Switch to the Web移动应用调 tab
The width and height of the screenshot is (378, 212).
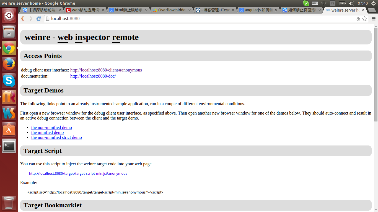85,10
